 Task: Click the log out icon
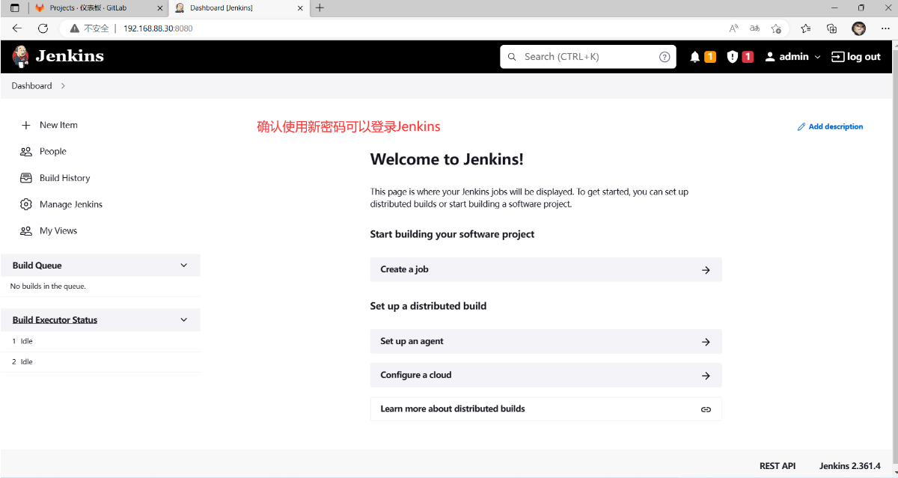point(837,57)
